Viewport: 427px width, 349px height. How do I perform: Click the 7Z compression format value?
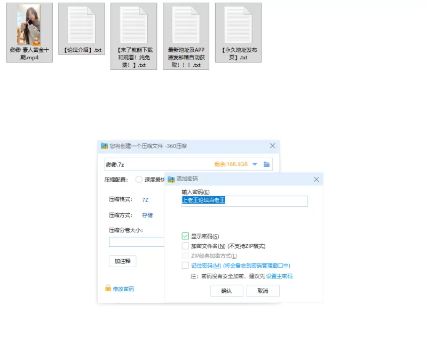pos(145,200)
